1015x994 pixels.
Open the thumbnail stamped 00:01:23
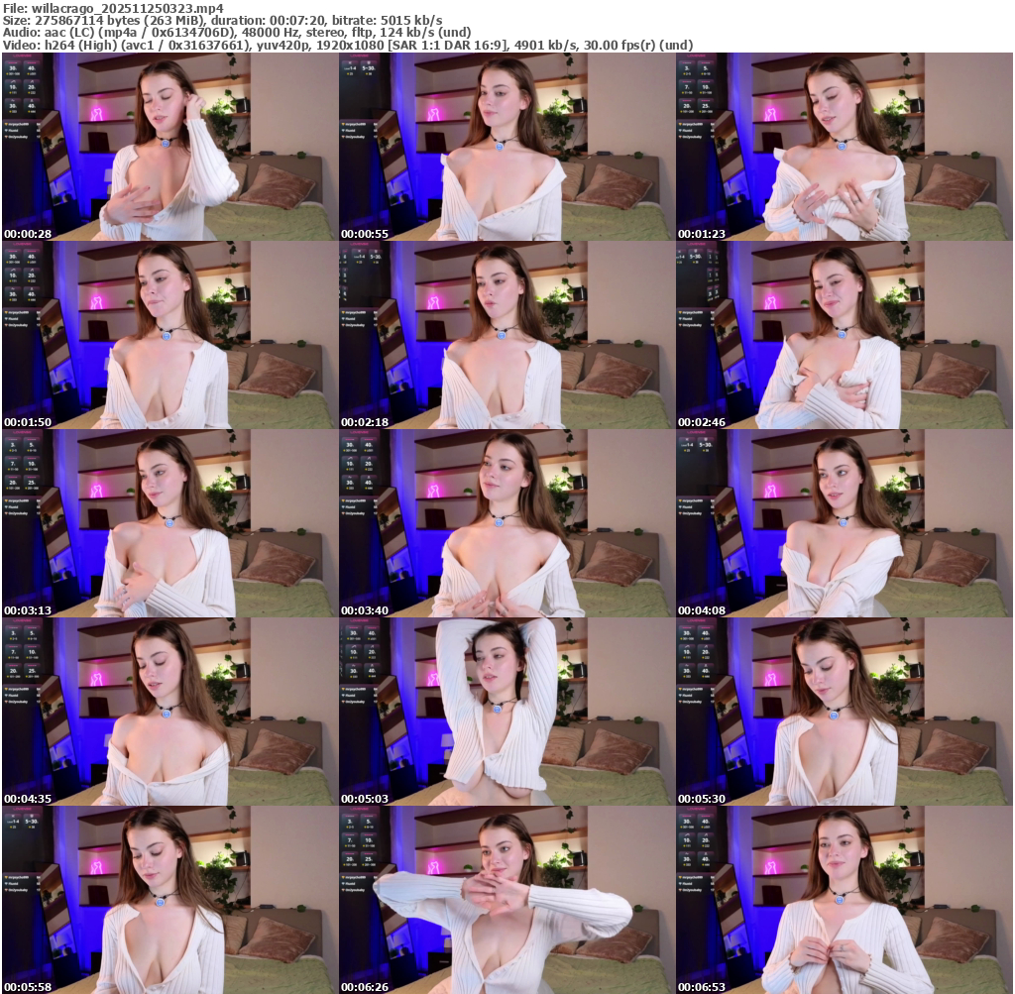pos(845,147)
